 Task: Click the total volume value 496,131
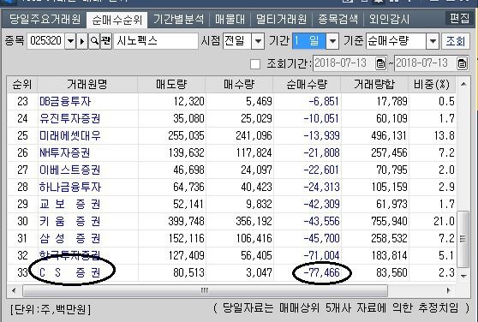[x=389, y=136]
